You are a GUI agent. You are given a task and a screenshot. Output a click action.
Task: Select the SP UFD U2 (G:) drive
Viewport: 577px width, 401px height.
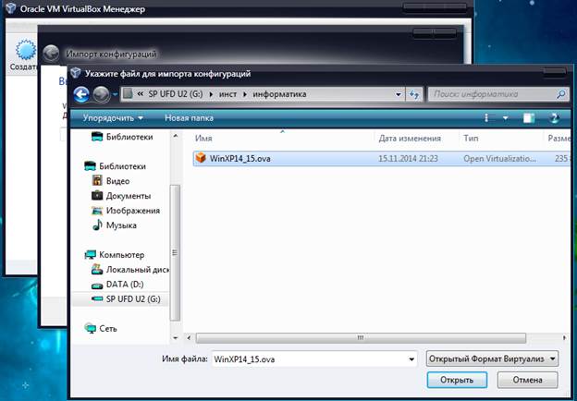[126, 298]
